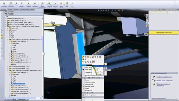Click Zoom to Fit in view toolbar
This screenshot has width=179, height=101.
click(98, 10)
